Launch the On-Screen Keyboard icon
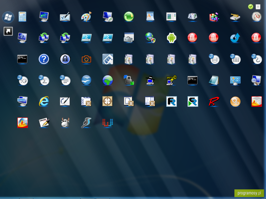The height and width of the screenshot is (199, 266). click(x=22, y=101)
